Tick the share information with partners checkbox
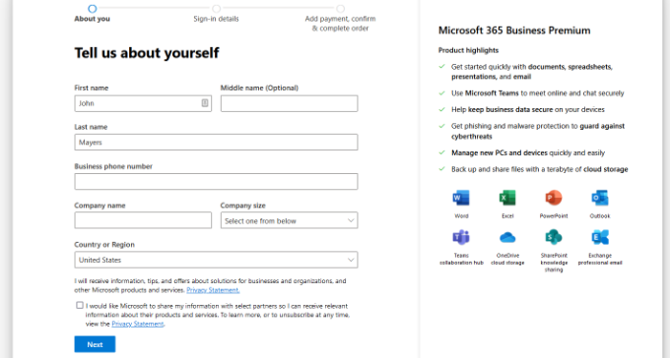Viewport: 670px width, 358px height. click(x=80, y=305)
